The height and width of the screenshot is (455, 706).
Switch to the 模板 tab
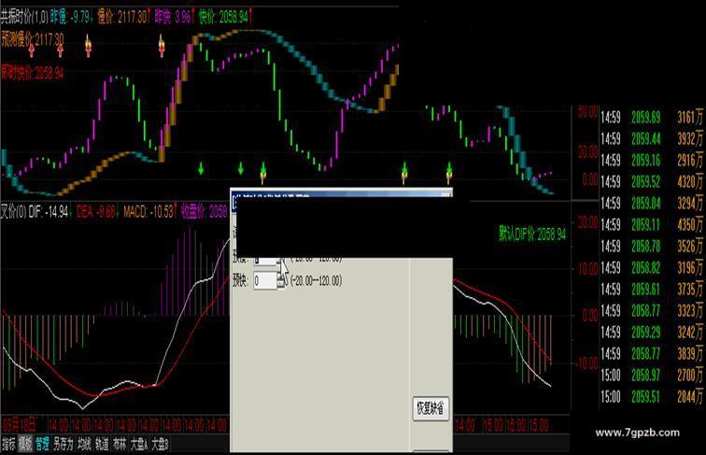coord(25,444)
